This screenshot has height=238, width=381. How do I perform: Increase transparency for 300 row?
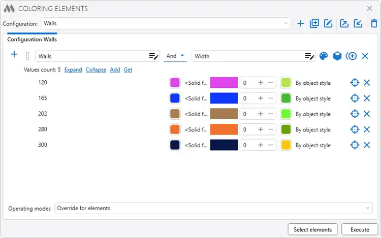(261, 145)
